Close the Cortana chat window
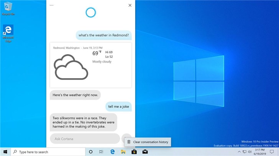 (x=130, y=5)
